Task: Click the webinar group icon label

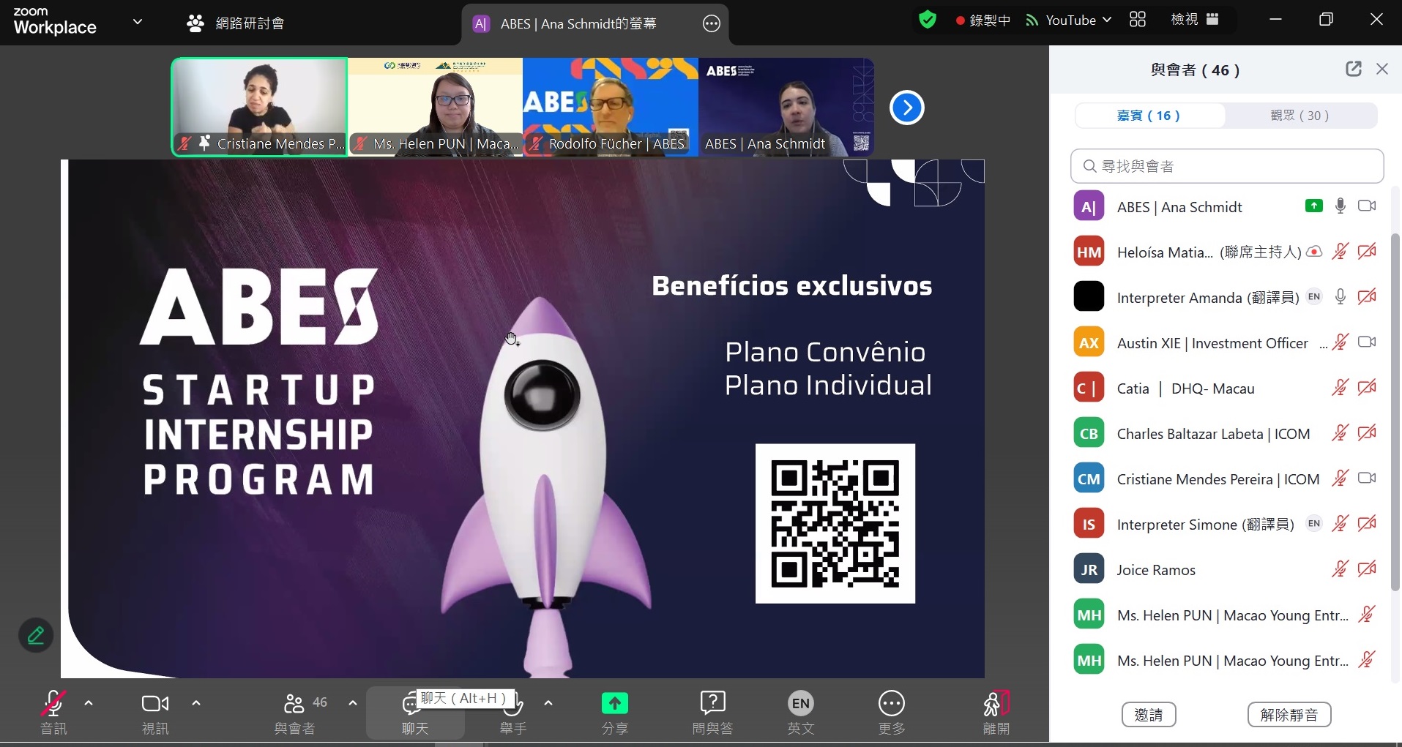Action: 236,23
